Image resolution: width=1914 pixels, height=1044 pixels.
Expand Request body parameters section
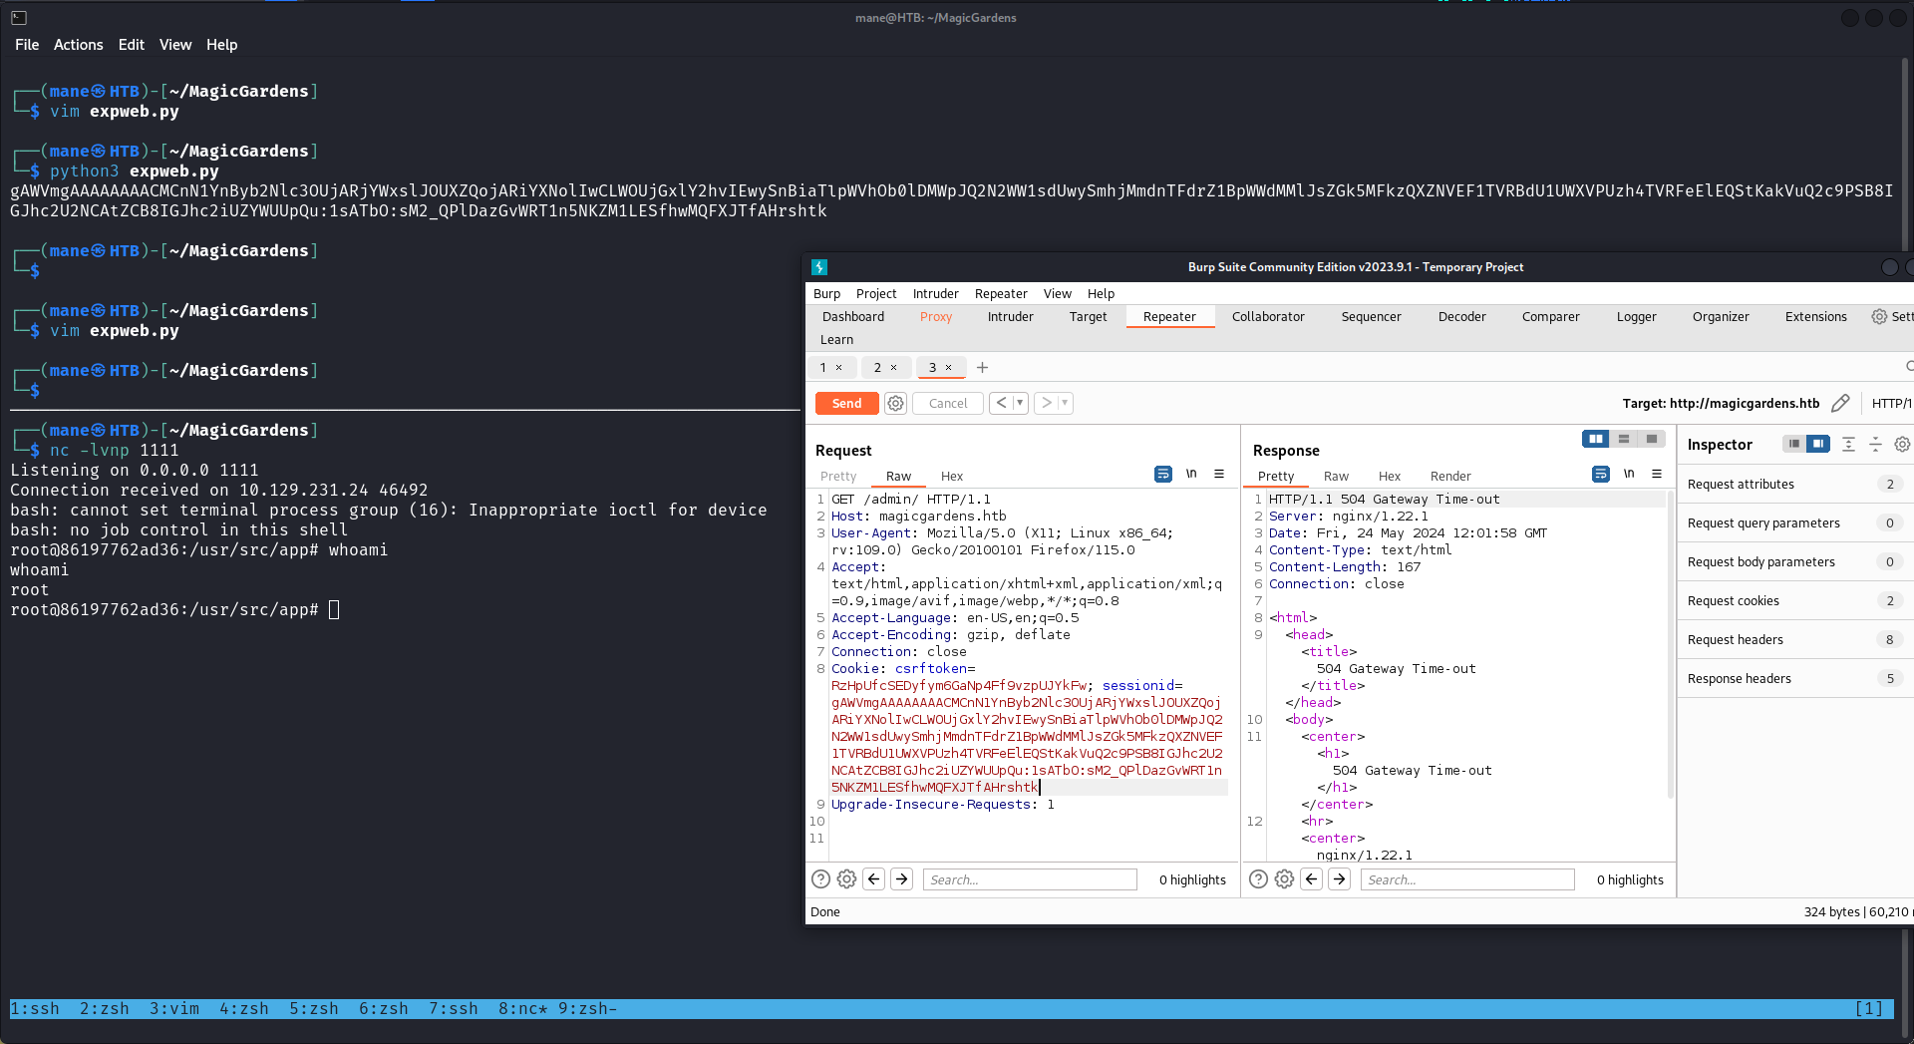[1794, 562]
